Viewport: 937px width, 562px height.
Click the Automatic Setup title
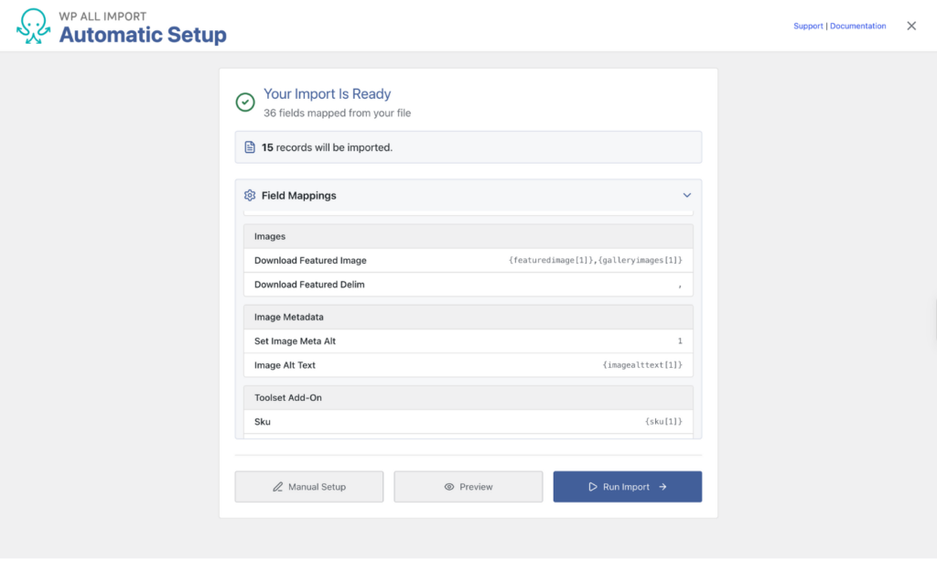pos(142,35)
